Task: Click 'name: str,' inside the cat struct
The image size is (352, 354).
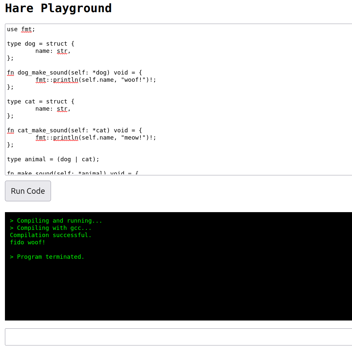Action: point(53,109)
